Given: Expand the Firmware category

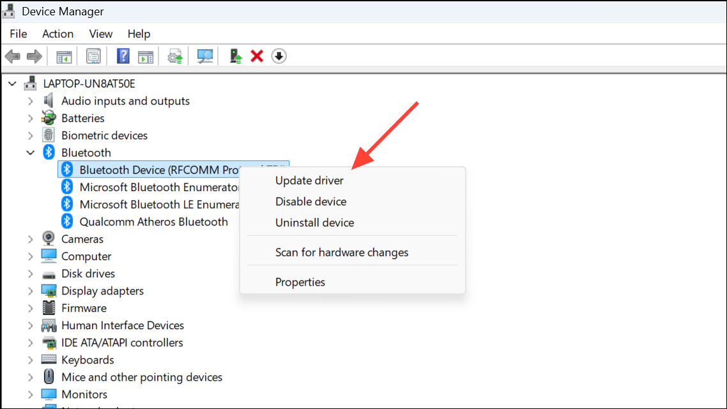Looking at the screenshot, I should point(31,309).
